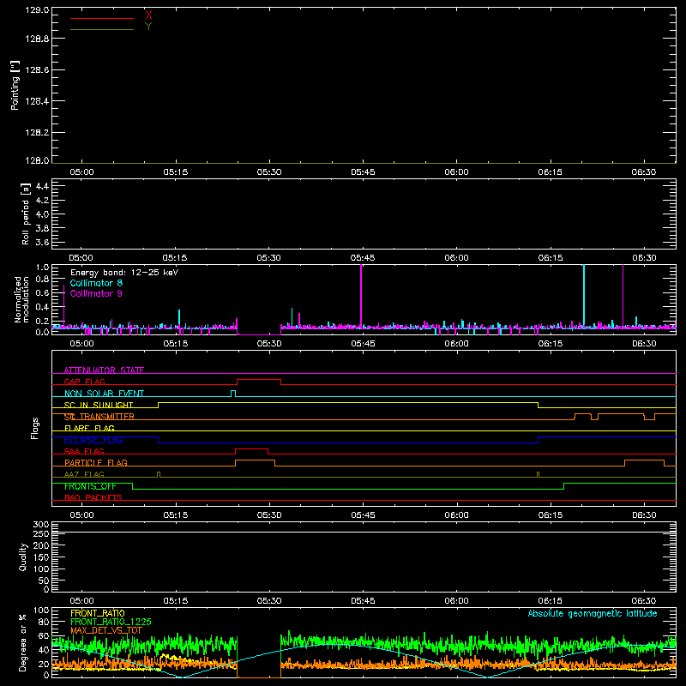Viewport: 686px width, 686px height.
Task: Select the orange MAX_DET_VS_TOT legend label
Action: tap(106, 630)
